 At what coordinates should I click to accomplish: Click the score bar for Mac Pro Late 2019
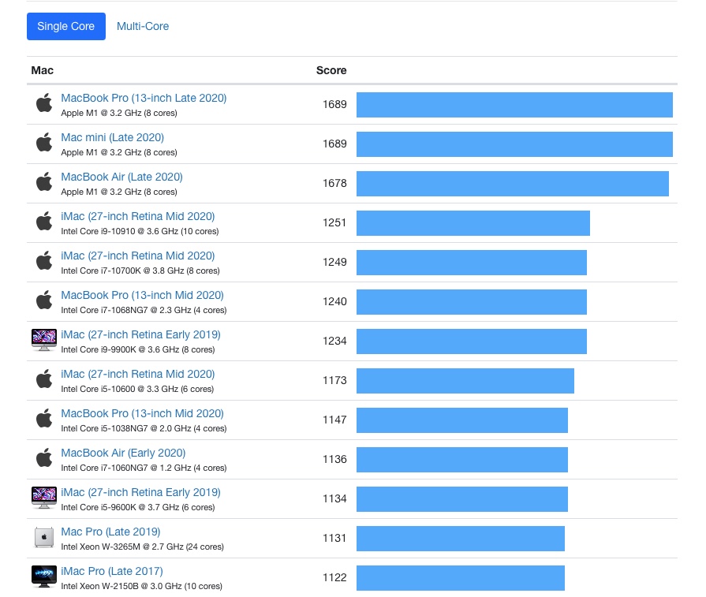[x=461, y=539]
